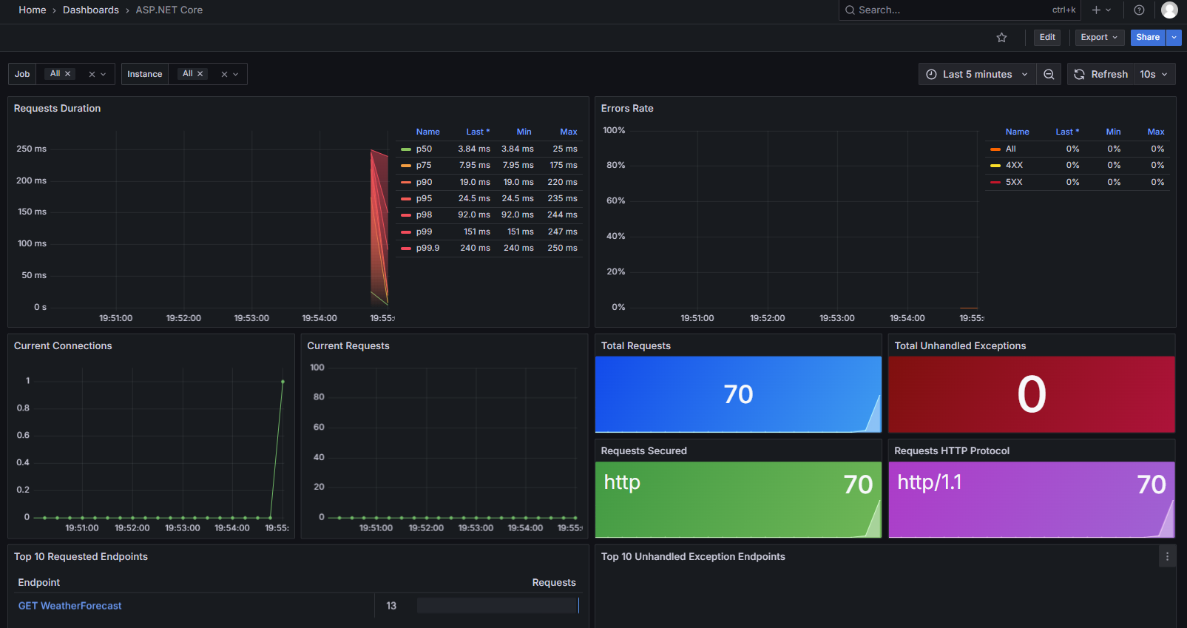The height and width of the screenshot is (628, 1187).
Task: Click the Requests column header
Action: (554, 583)
